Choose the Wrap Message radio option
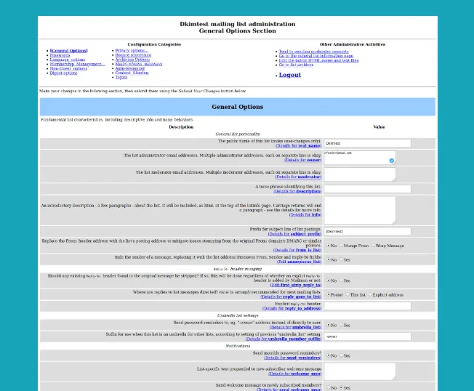 (x=373, y=246)
